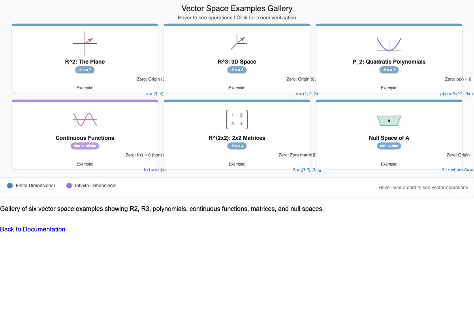
Task: Click the purple Infinite Dimensional color dot
Action: coord(69,186)
